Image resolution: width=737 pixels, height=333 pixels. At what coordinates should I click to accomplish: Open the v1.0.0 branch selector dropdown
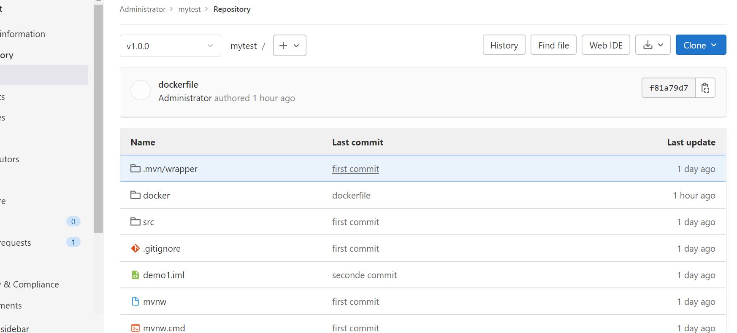coord(170,46)
